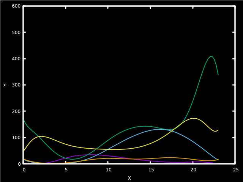Click the right end of the yellow curve
The width and height of the screenshot is (243, 182).
218,130
